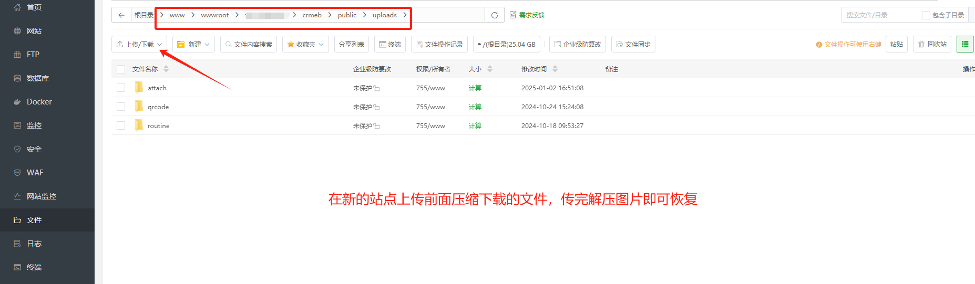Enable the 包含子目录 checkbox

tap(926, 15)
